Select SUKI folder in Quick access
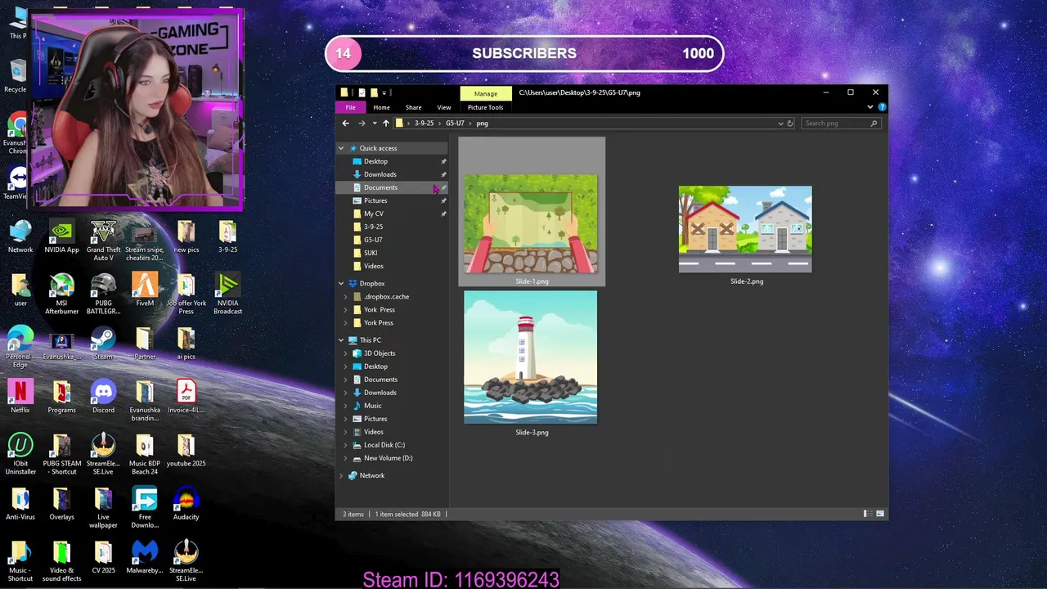The width and height of the screenshot is (1047, 589). (x=392, y=253)
